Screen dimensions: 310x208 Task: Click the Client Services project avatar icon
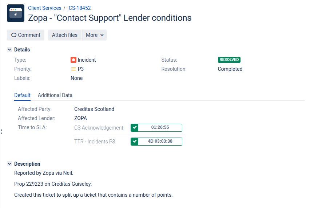point(16,13)
